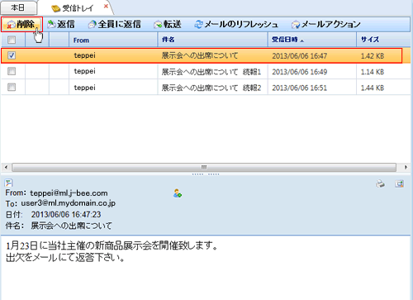The height and width of the screenshot is (300, 413).
Task: Click the 削除 delete button
Action: 21,24
